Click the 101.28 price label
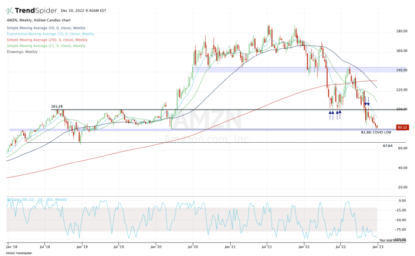Screen dimensions: 415x256 (57, 107)
